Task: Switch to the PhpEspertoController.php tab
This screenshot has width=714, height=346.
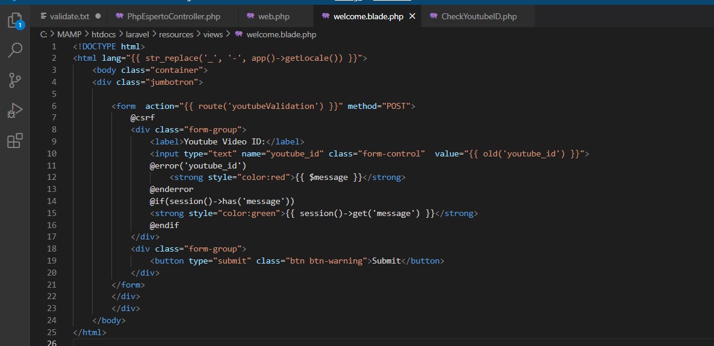Action: click(x=173, y=16)
